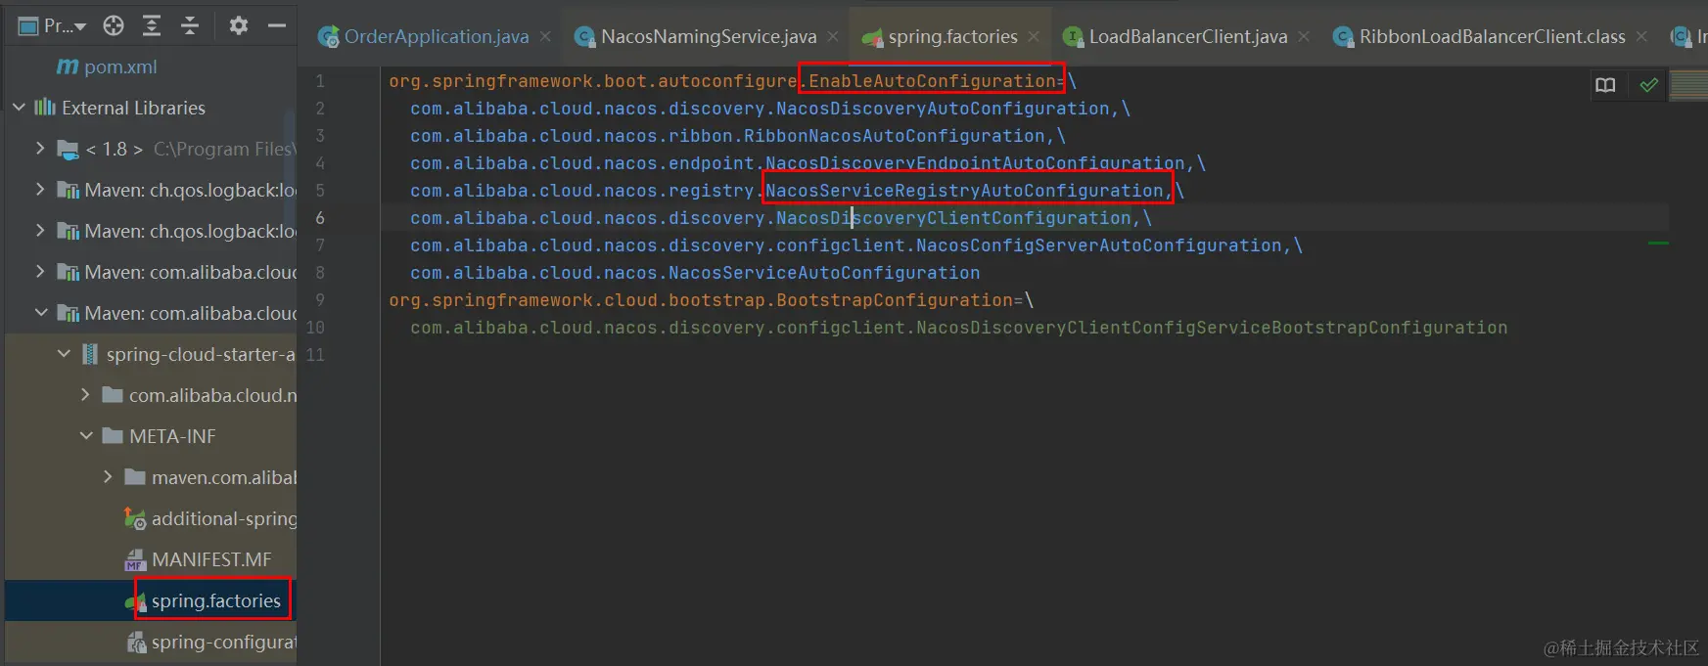
Task: Click the MANIFEST.MF file icon
Action: point(135,560)
